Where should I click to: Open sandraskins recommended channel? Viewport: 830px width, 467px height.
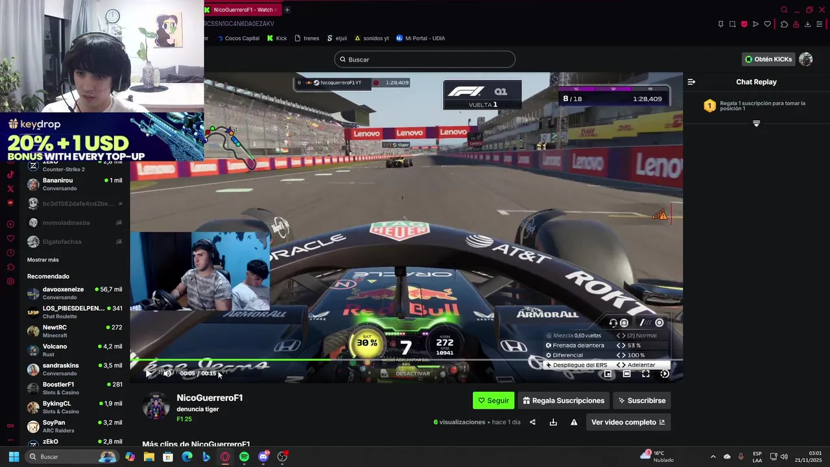(75, 369)
